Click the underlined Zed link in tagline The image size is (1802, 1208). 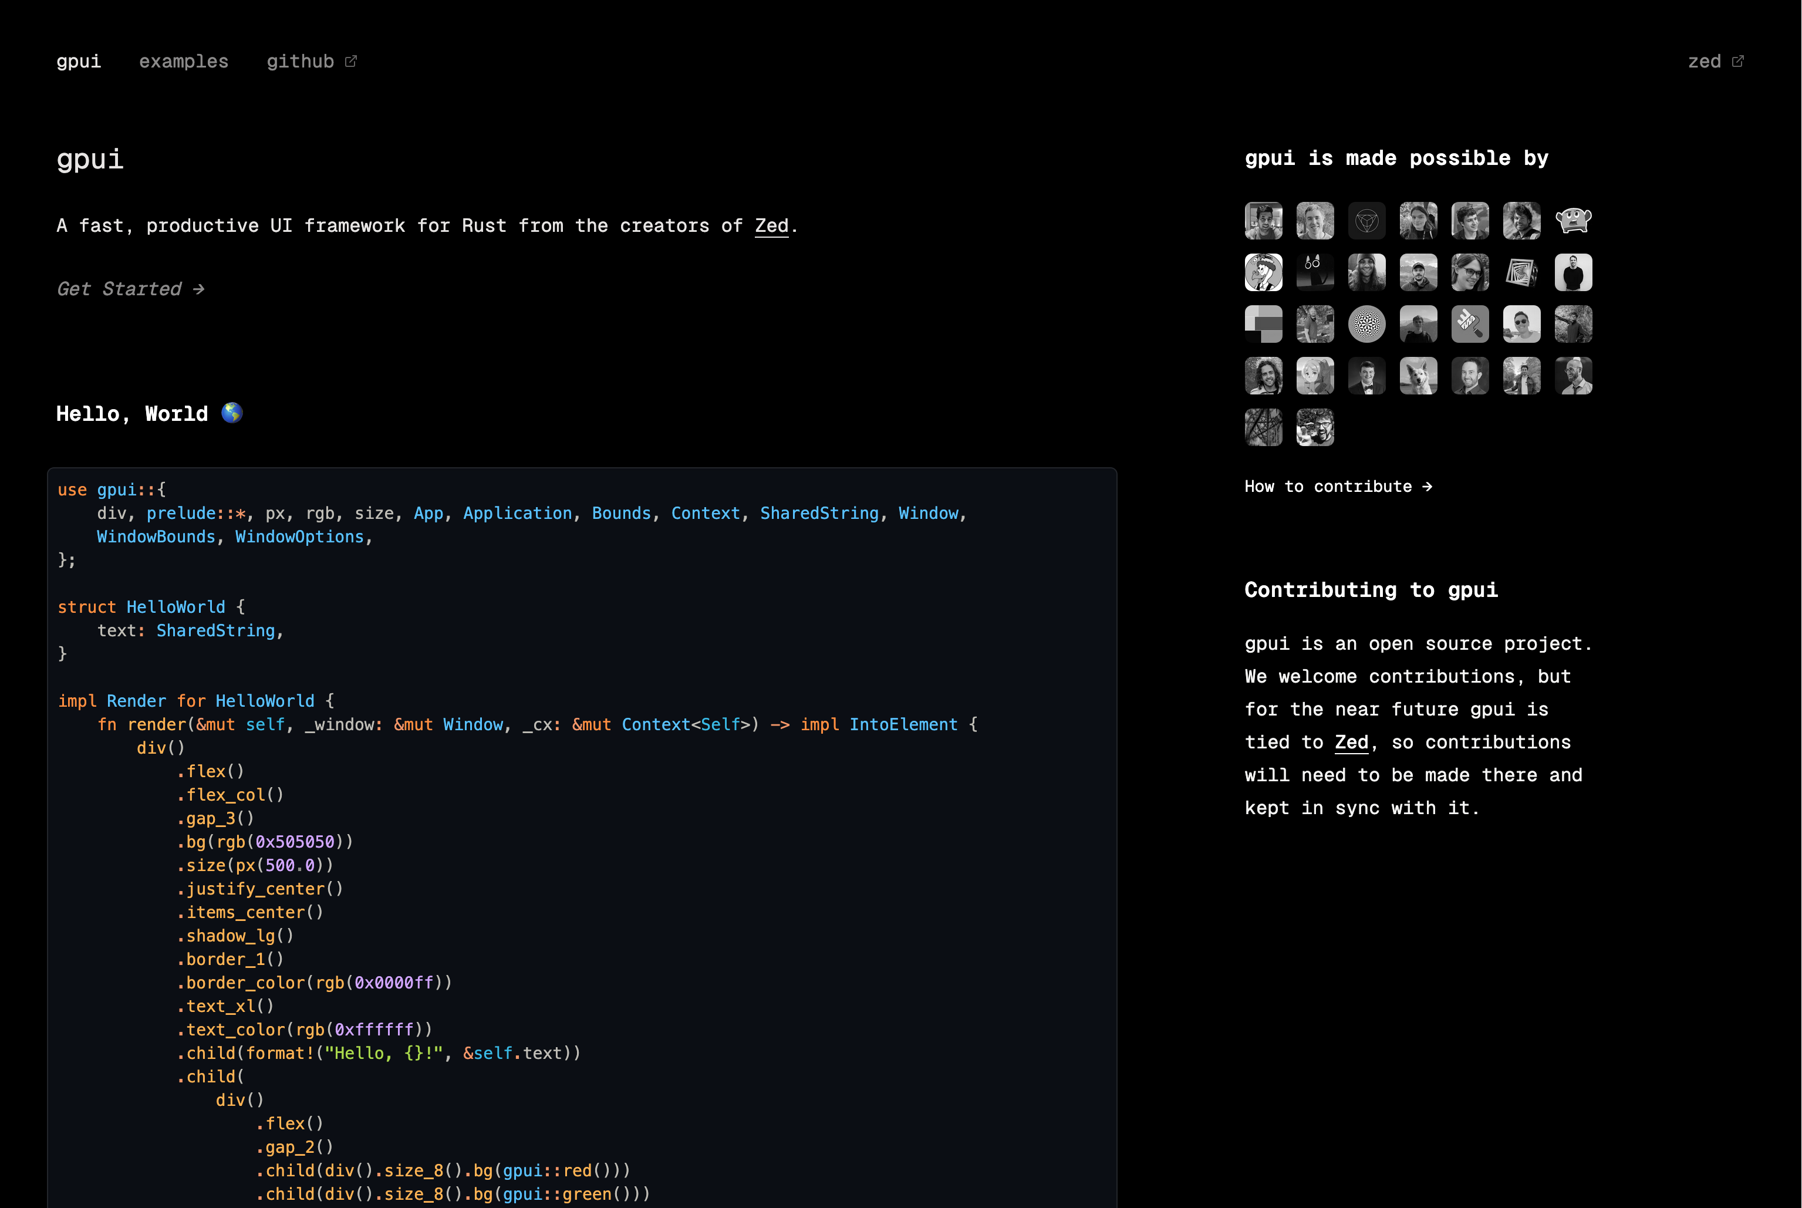[771, 226]
